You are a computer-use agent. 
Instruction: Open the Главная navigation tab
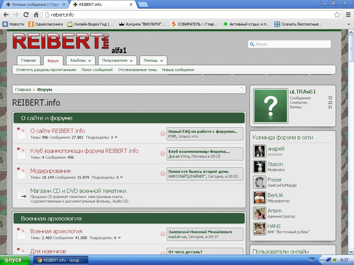click(28, 60)
